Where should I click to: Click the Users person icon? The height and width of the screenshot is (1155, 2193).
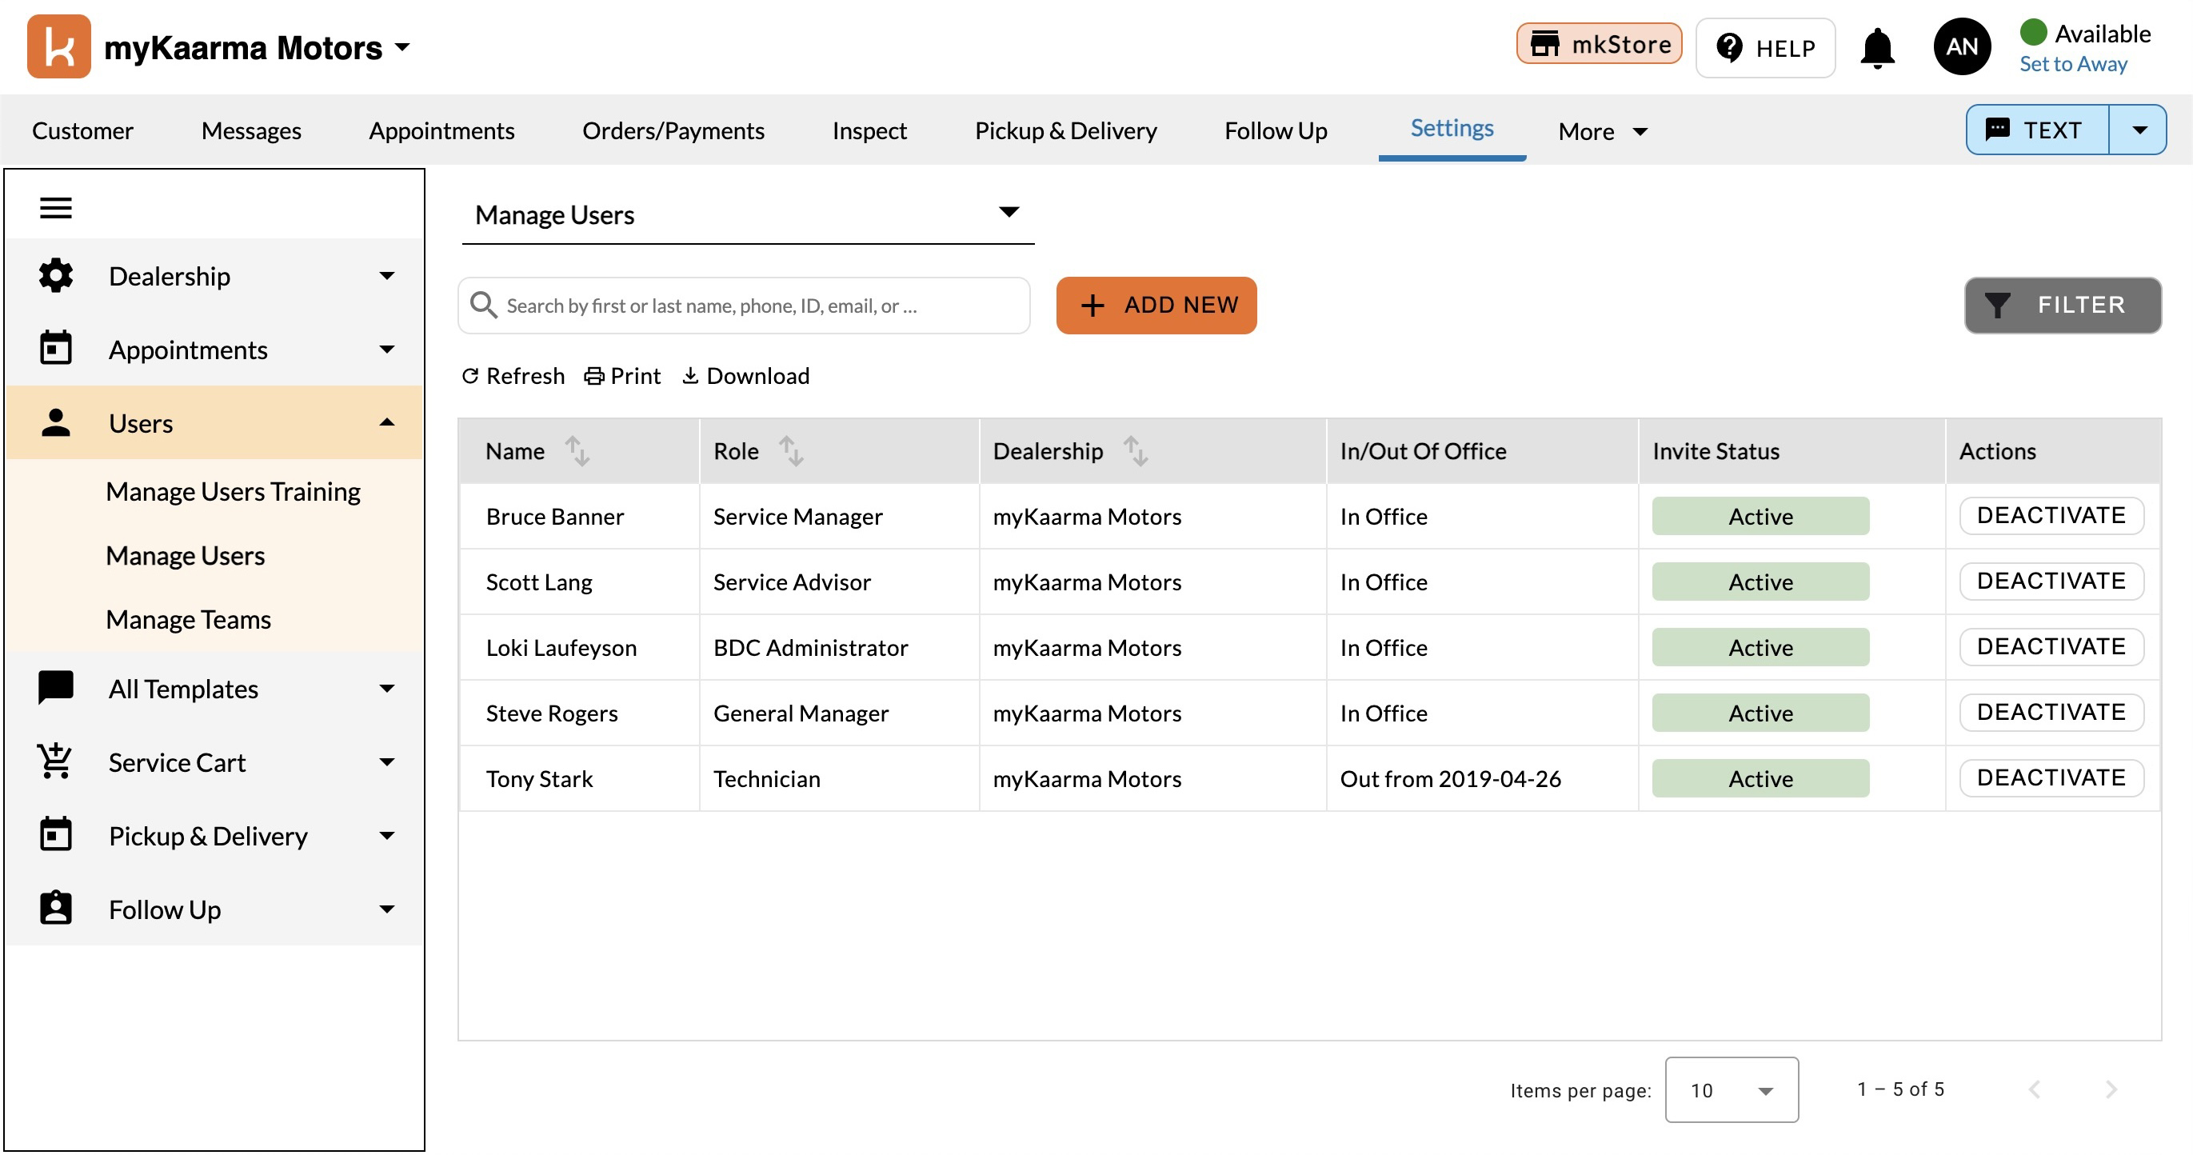56,422
